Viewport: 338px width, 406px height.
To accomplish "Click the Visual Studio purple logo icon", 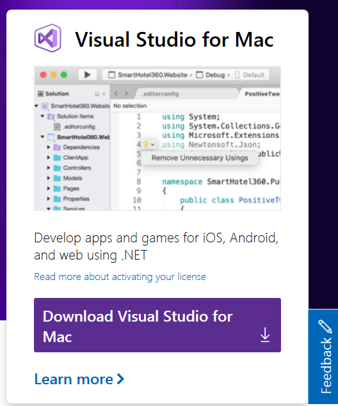I will pyautogui.click(x=48, y=38).
